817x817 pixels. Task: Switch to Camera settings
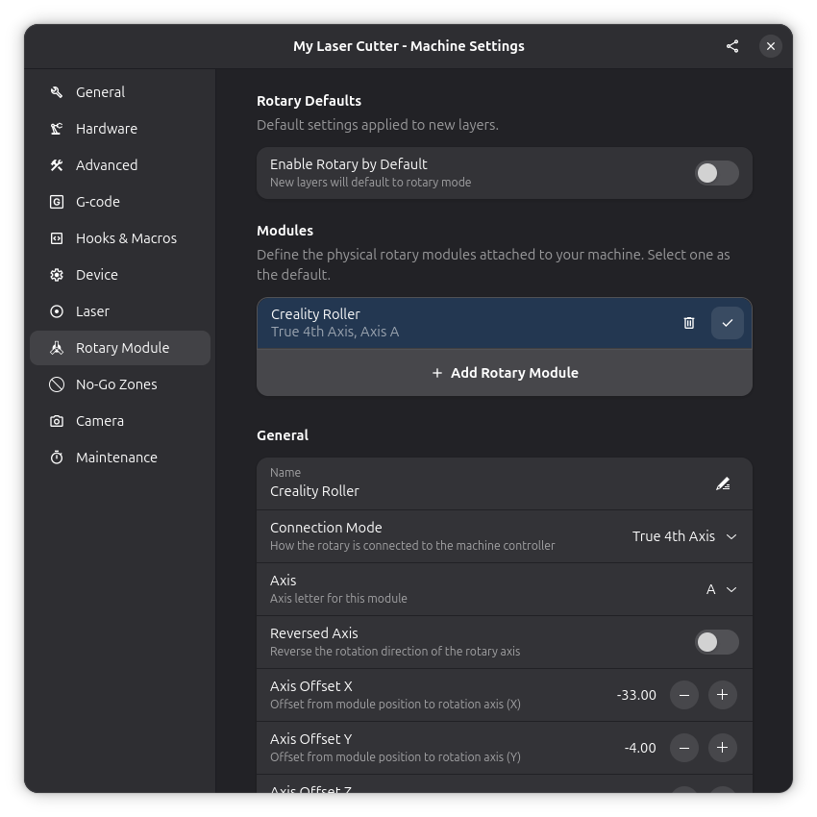(120, 421)
